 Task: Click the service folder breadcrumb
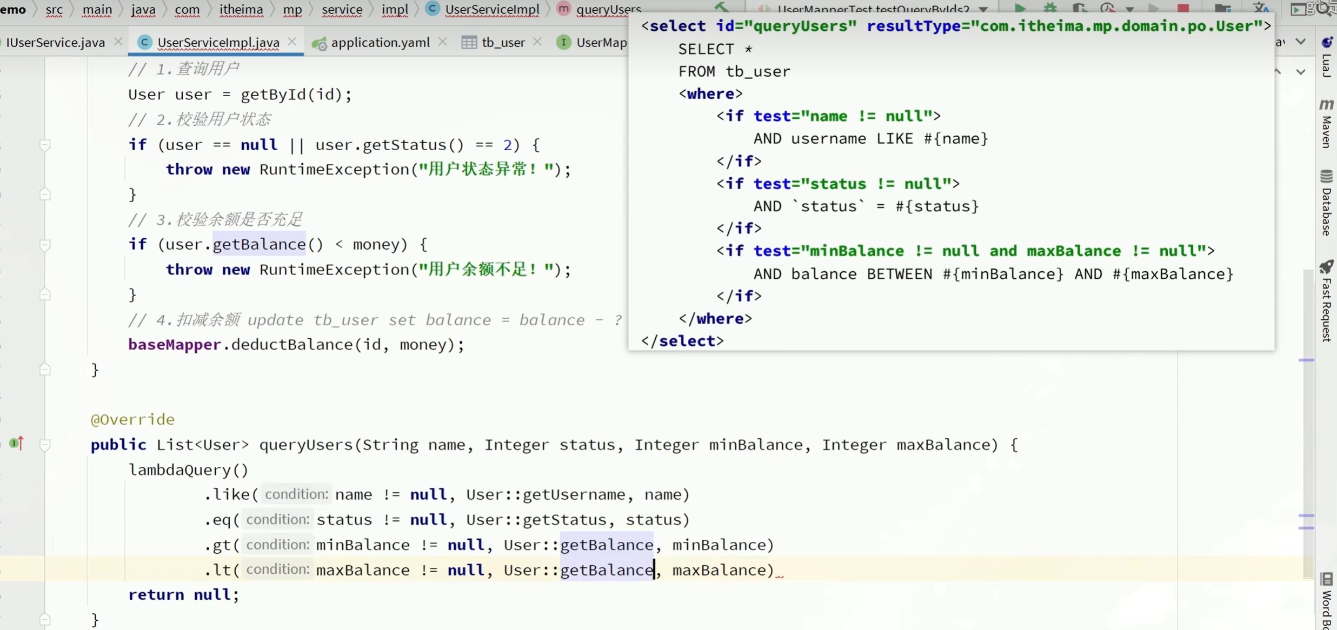pos(342,9)
